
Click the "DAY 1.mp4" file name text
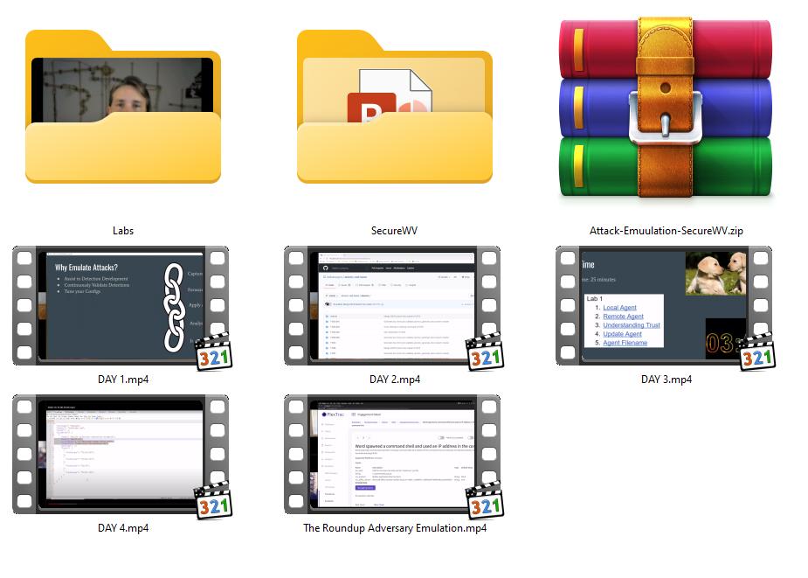point(123,380)
